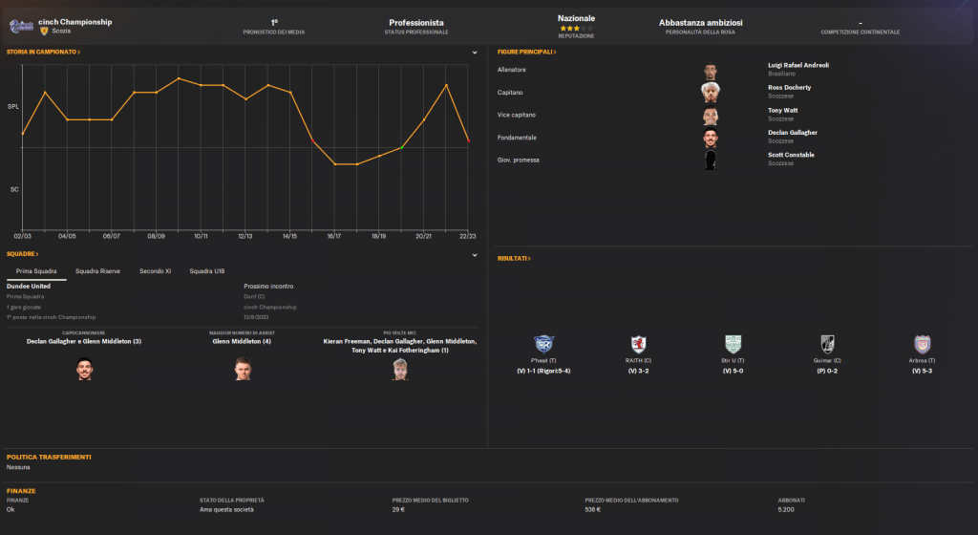Click the Guimarães club badge
The width and height of the screenshot is (978, 535).
[x=828, y=344]
